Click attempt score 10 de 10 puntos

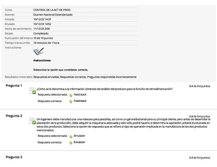pyautogui.click(x=43, y=38)
